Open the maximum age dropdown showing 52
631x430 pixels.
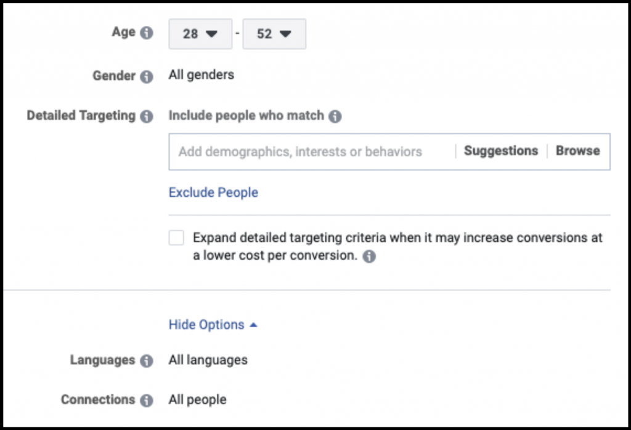(x=274, y=34)
